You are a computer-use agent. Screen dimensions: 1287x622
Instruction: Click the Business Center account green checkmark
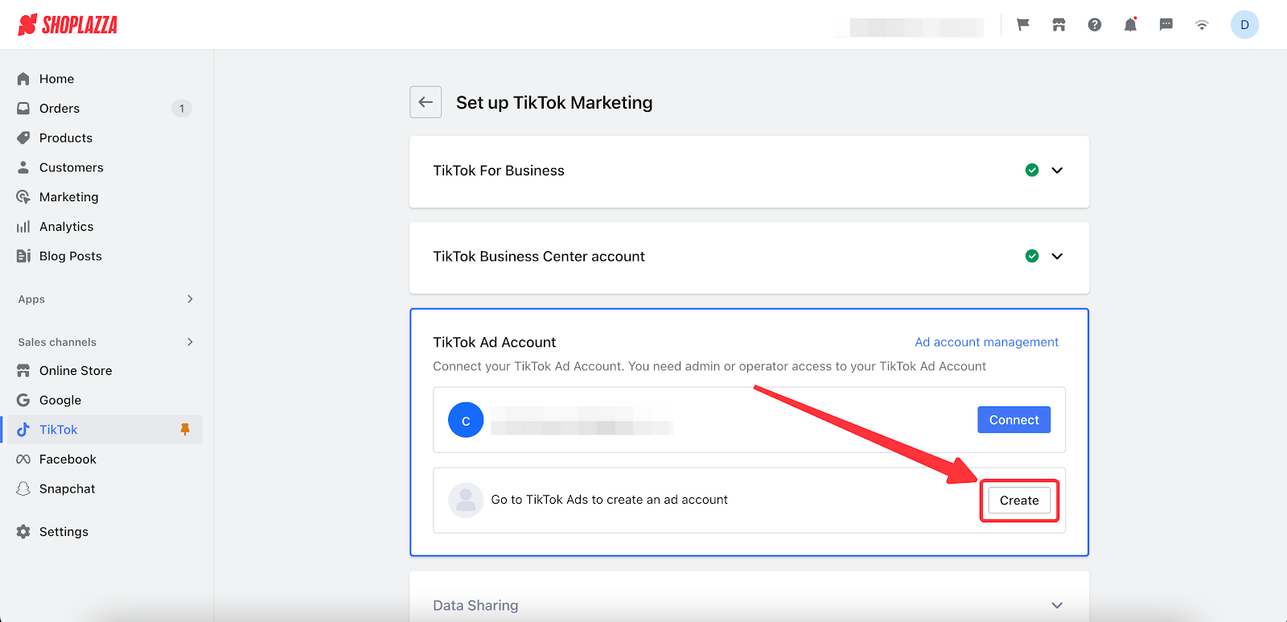[1032, 256]
